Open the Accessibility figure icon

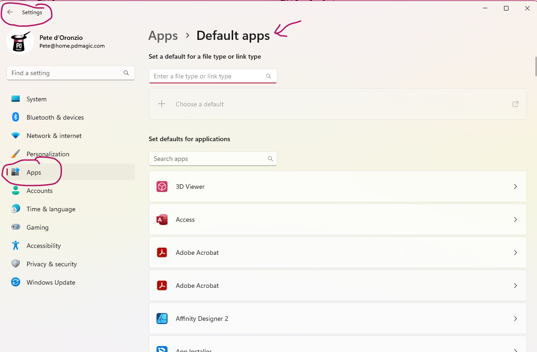(16, 246)
